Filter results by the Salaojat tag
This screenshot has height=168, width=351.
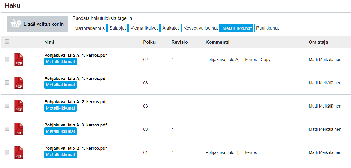[x=117, y=28]
